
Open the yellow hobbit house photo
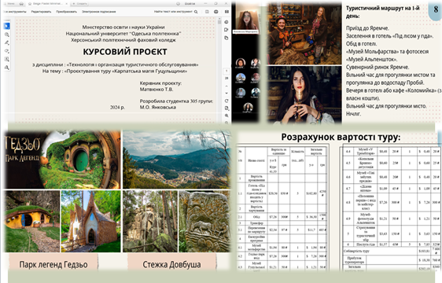pos(32,221)
